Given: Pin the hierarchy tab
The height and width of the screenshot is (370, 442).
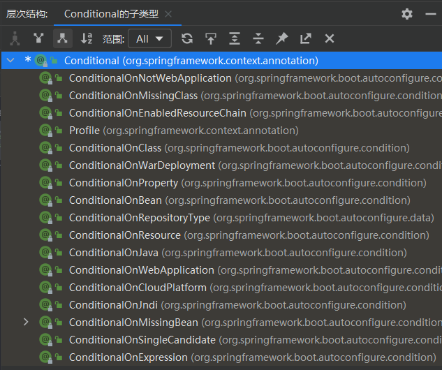Looking at the screenshot, I should click(281, 38).
